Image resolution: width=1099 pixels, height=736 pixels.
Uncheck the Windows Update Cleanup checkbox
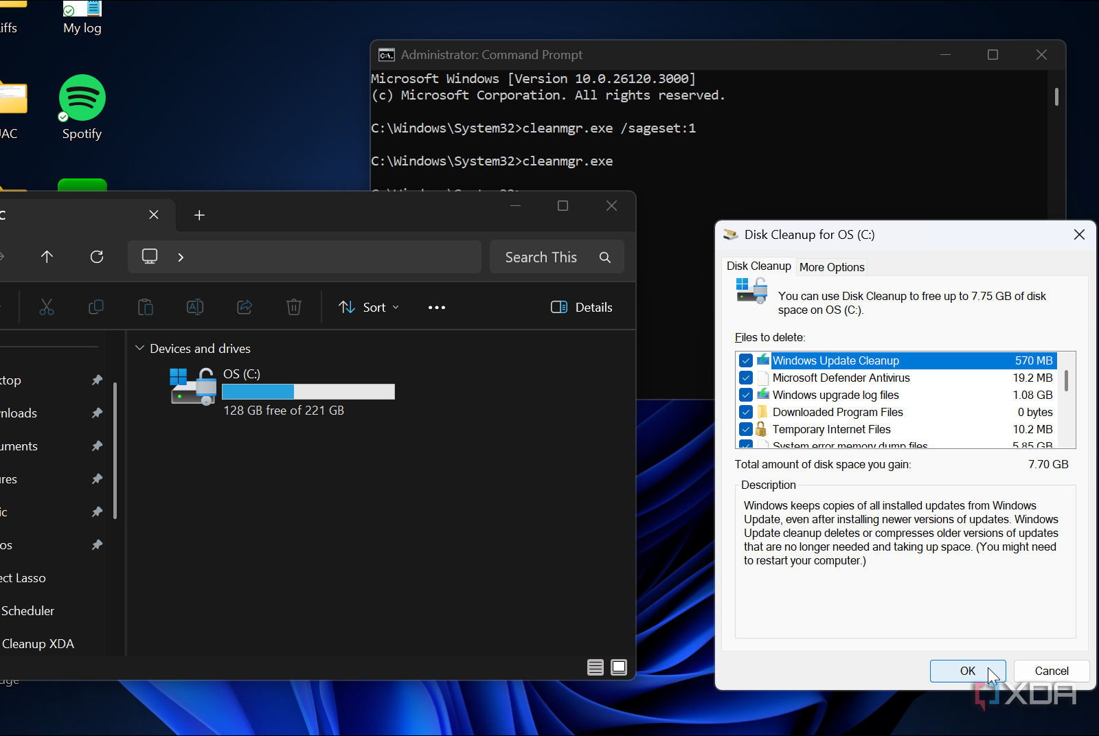coord(746,361)
